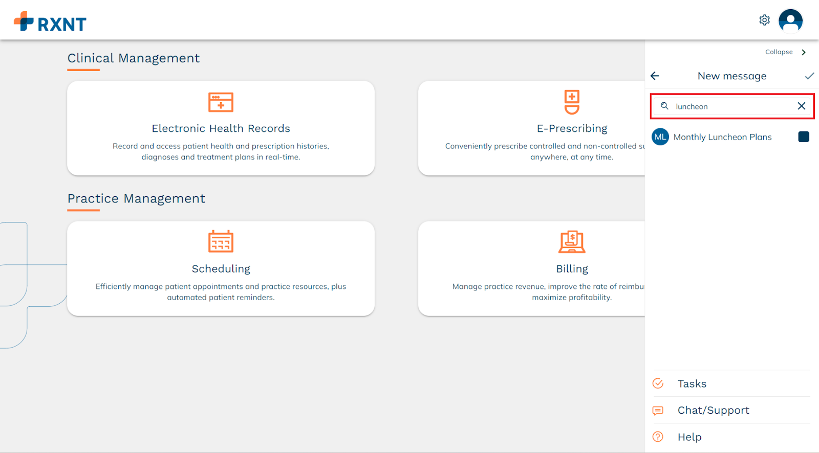
Task: Clear the search with the X icon
Action: pos(802,106)
